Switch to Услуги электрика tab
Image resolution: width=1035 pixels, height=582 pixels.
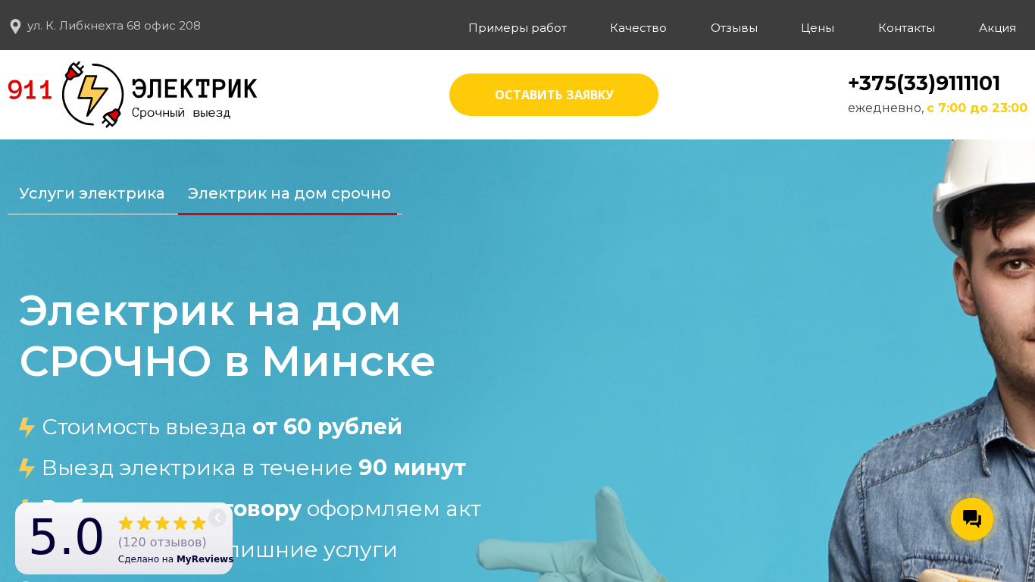coord(92,193)
